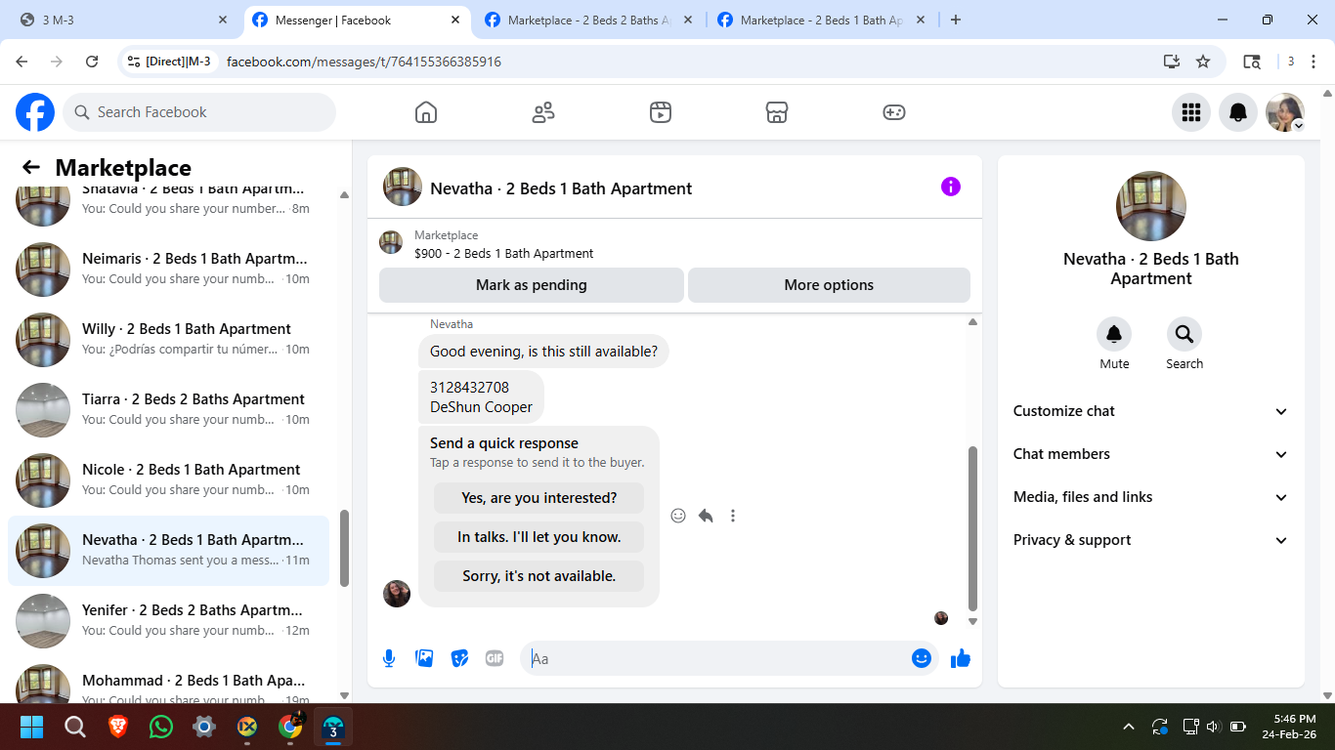Open Willy 2 Beds 1 Bath conversation
This screenshot has height=750, width=1335.
(x=168, y=339)
